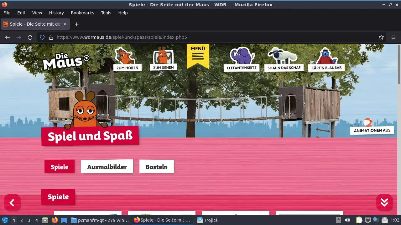Click the page vertical scrollbar
The height and width of the screenshot is (225, 401).
click(x=399, y=64)
